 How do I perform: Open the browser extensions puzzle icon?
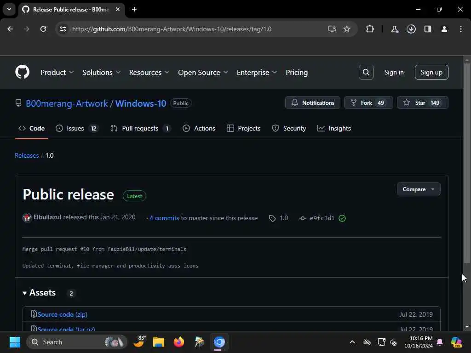370,29
